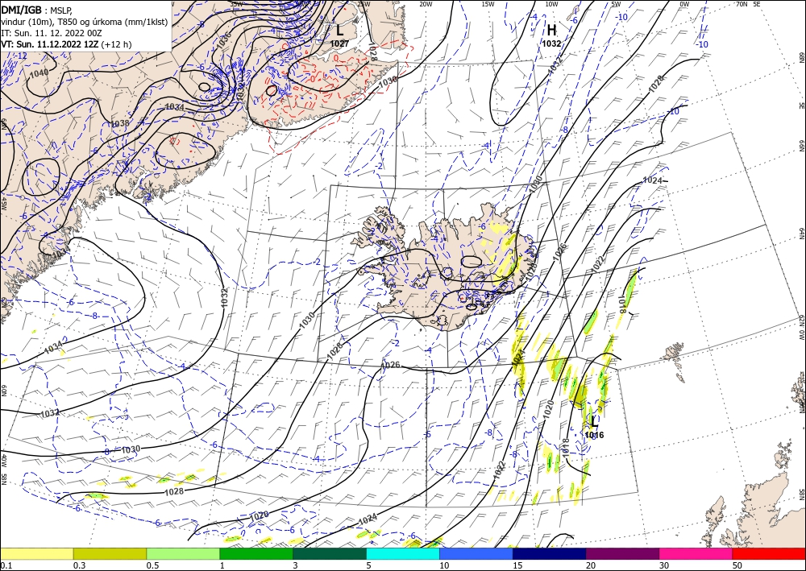Click the 'VT: Sun. 11.12.2022 12Z (+12 h)' line
The image size is (806, 571).
coord(66,44)
